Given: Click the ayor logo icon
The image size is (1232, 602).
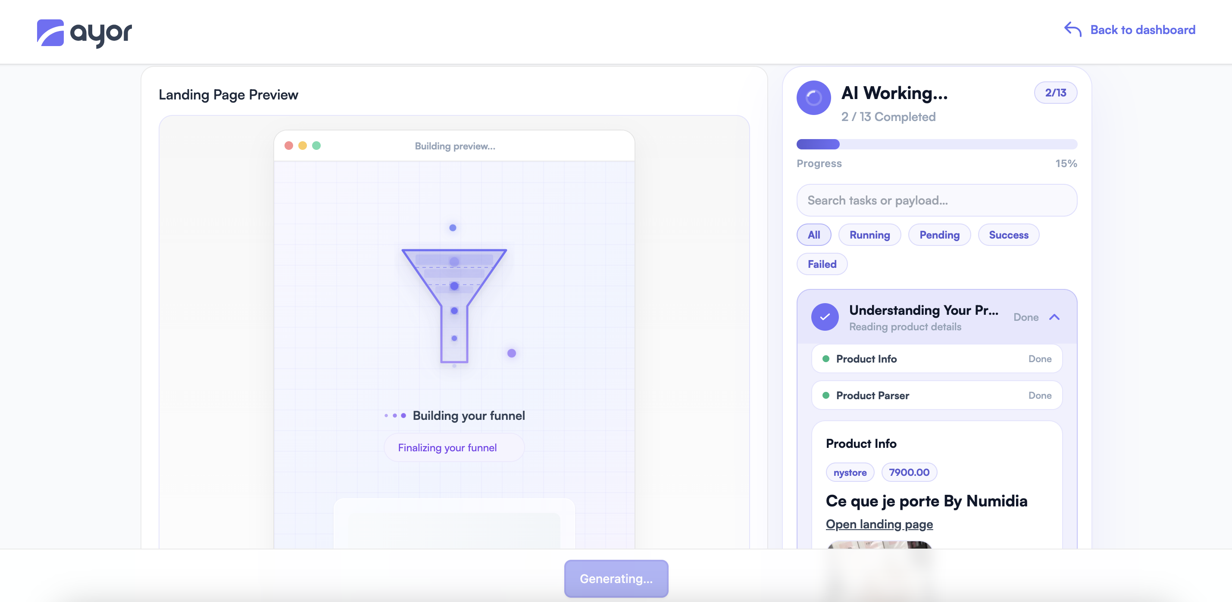Looking at the screenshot, I should pos(50,32).
